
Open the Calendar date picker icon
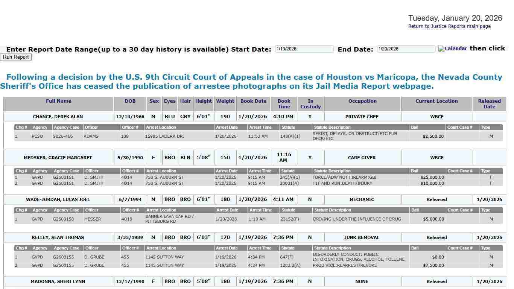click(x=452, y=49)
